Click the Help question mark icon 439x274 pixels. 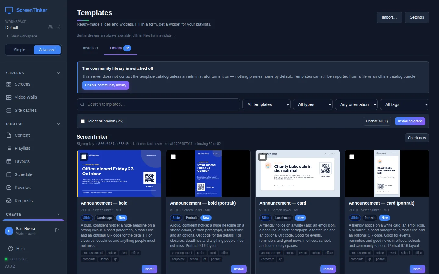[11, 248]
